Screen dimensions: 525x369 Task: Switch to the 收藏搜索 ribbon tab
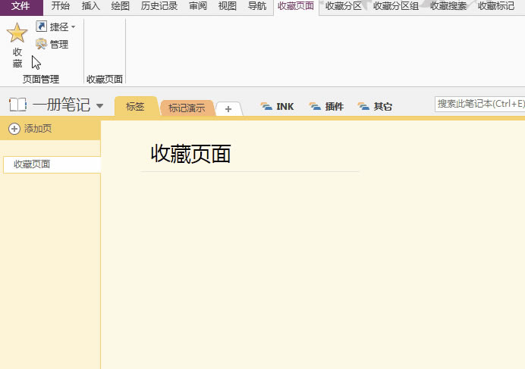(x=448, y=6)
